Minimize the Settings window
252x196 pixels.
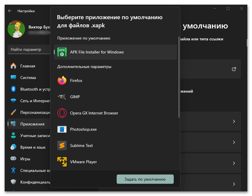click(x=215, y=8)
